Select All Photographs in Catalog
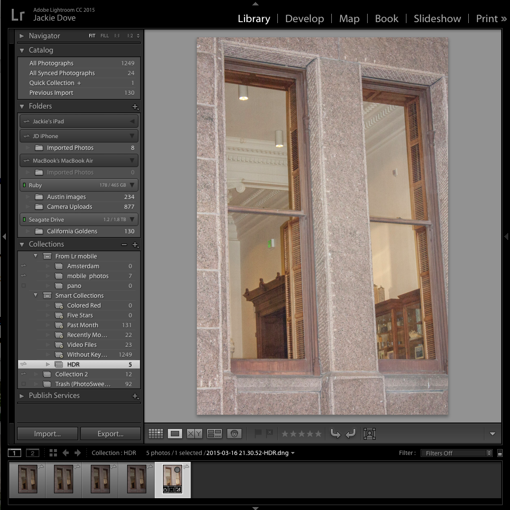510x510 pixels. pos(79,63)
